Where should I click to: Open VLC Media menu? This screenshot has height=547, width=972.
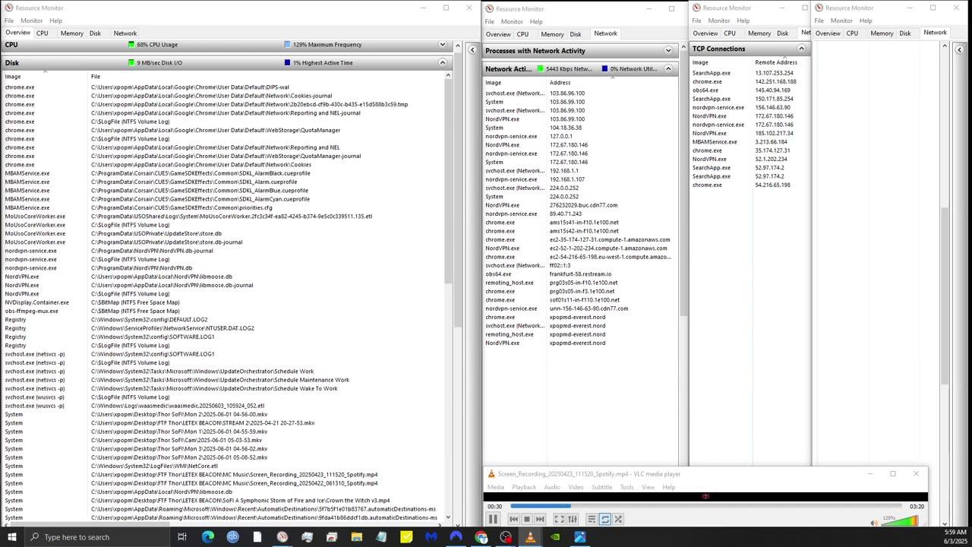pos(496,487)
